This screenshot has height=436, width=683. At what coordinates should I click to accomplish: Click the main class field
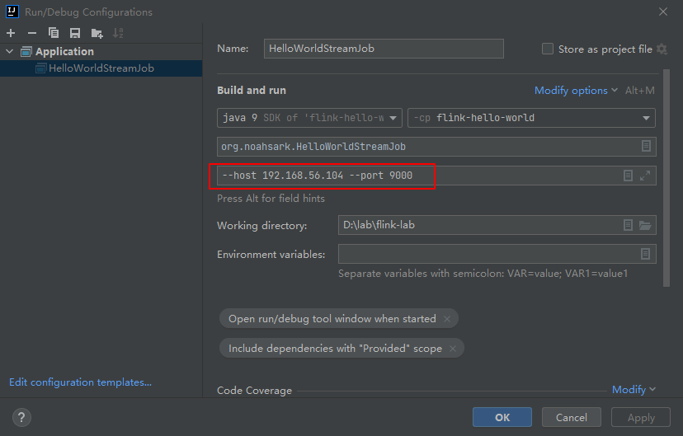coord(436,147)
